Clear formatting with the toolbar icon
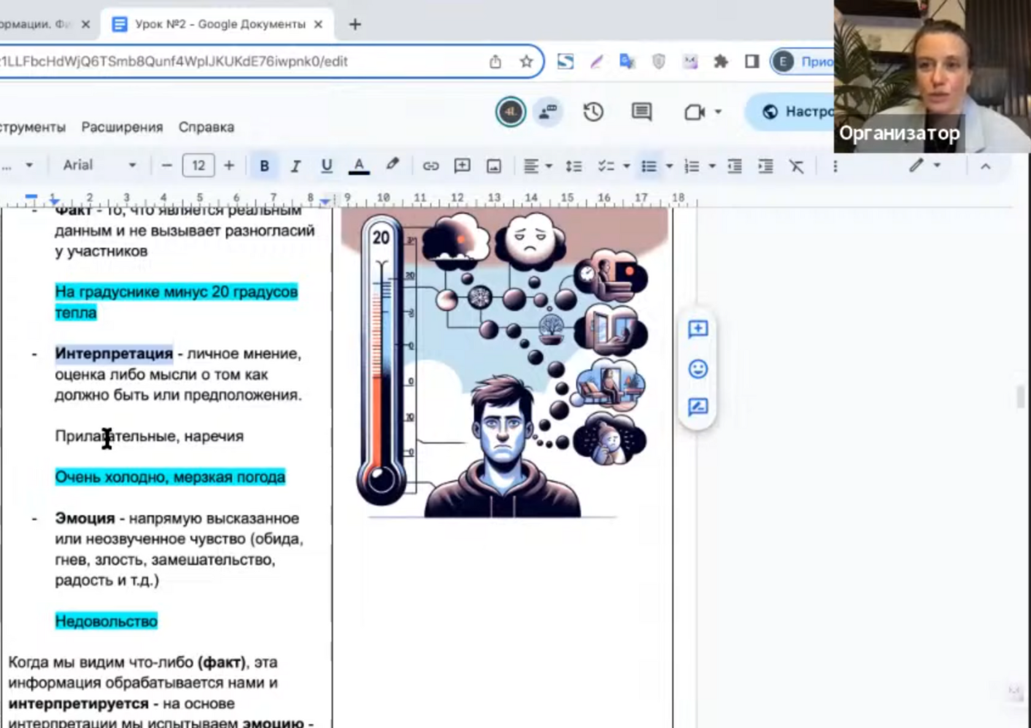Image resolution: width=1031 pixels, height=728 pixels. 797,166
